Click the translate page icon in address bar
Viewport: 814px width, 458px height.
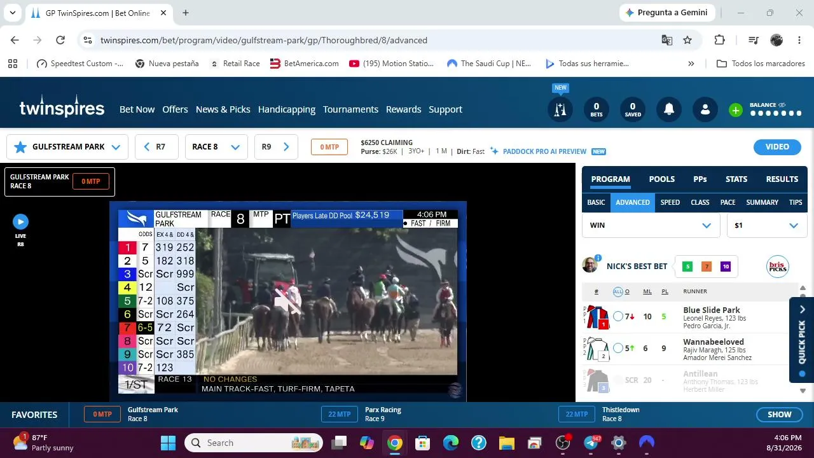coord(667,40)
